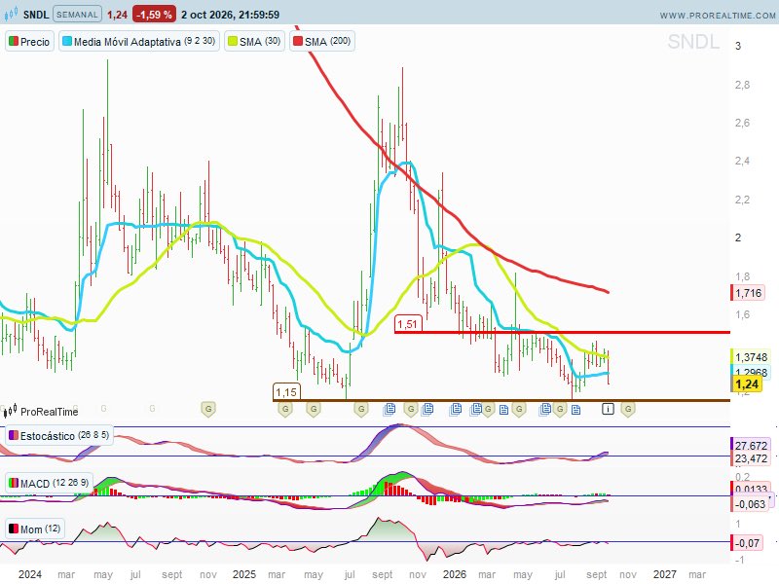Click the info 'i' marker near Sept 2026
This screenshot has height=584, width=779.
[x=608, y=409]
